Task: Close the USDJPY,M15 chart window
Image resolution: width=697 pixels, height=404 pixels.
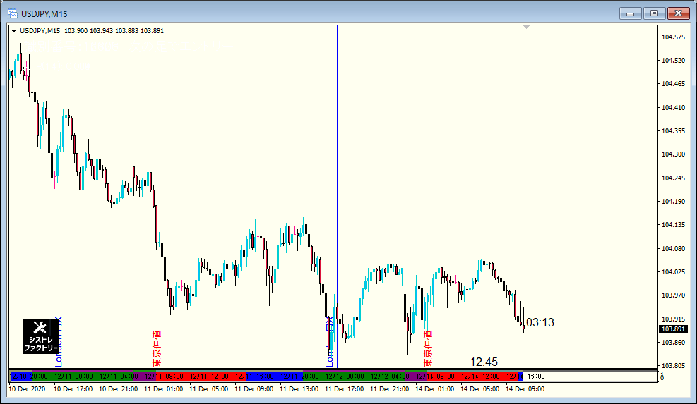Action: [x=679, y=14]
